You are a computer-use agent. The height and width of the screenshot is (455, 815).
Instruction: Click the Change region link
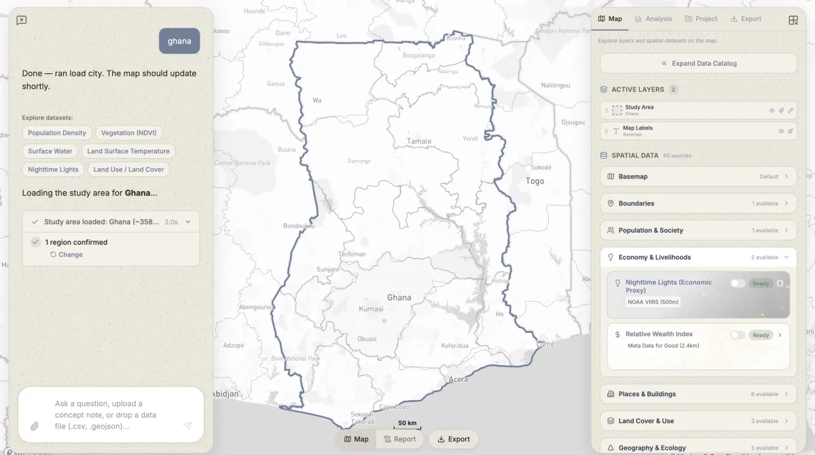[66, 255]
